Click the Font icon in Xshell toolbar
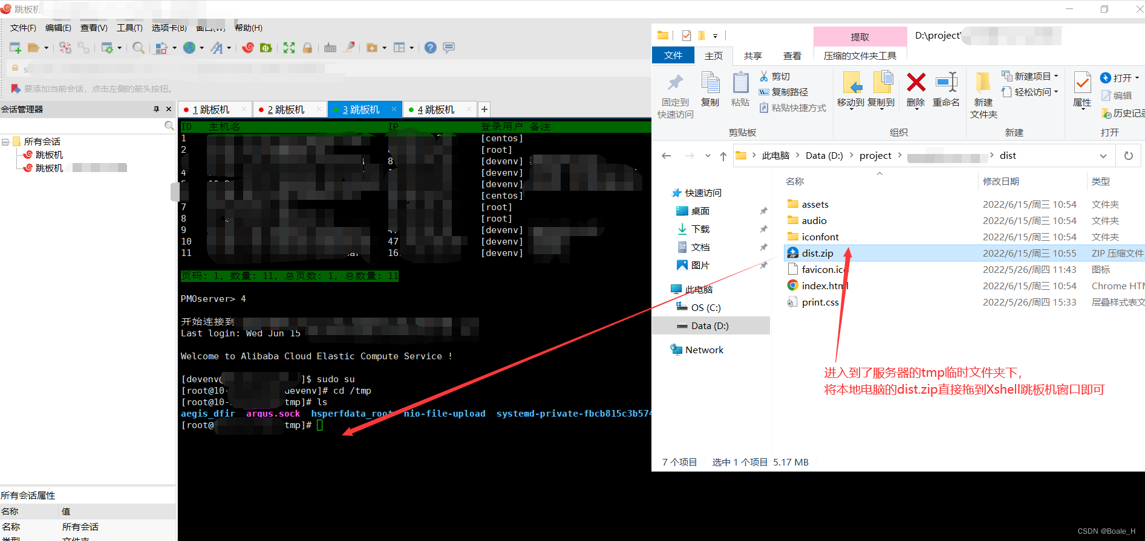This screenshot has width=1145, height=541. [x=217, y=48]
